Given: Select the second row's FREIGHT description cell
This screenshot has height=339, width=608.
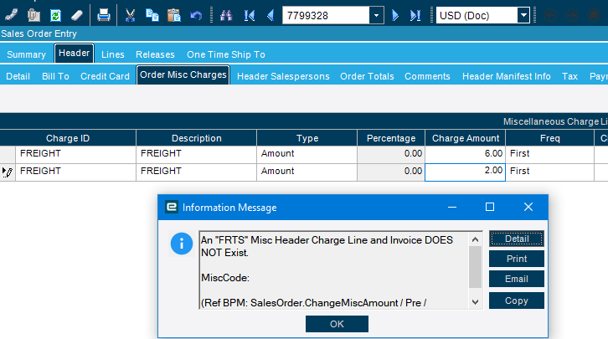Looking at the screenshot, I should pos(197,172).
